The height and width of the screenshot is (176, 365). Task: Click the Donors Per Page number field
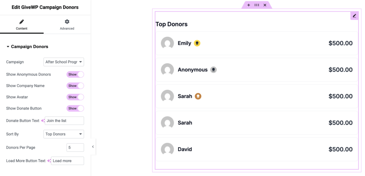pos(75,148)
